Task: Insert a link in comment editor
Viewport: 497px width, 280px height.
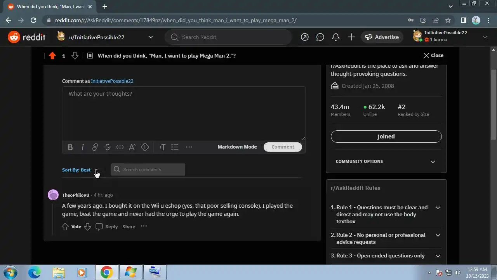Action: (x=95, y=147)
